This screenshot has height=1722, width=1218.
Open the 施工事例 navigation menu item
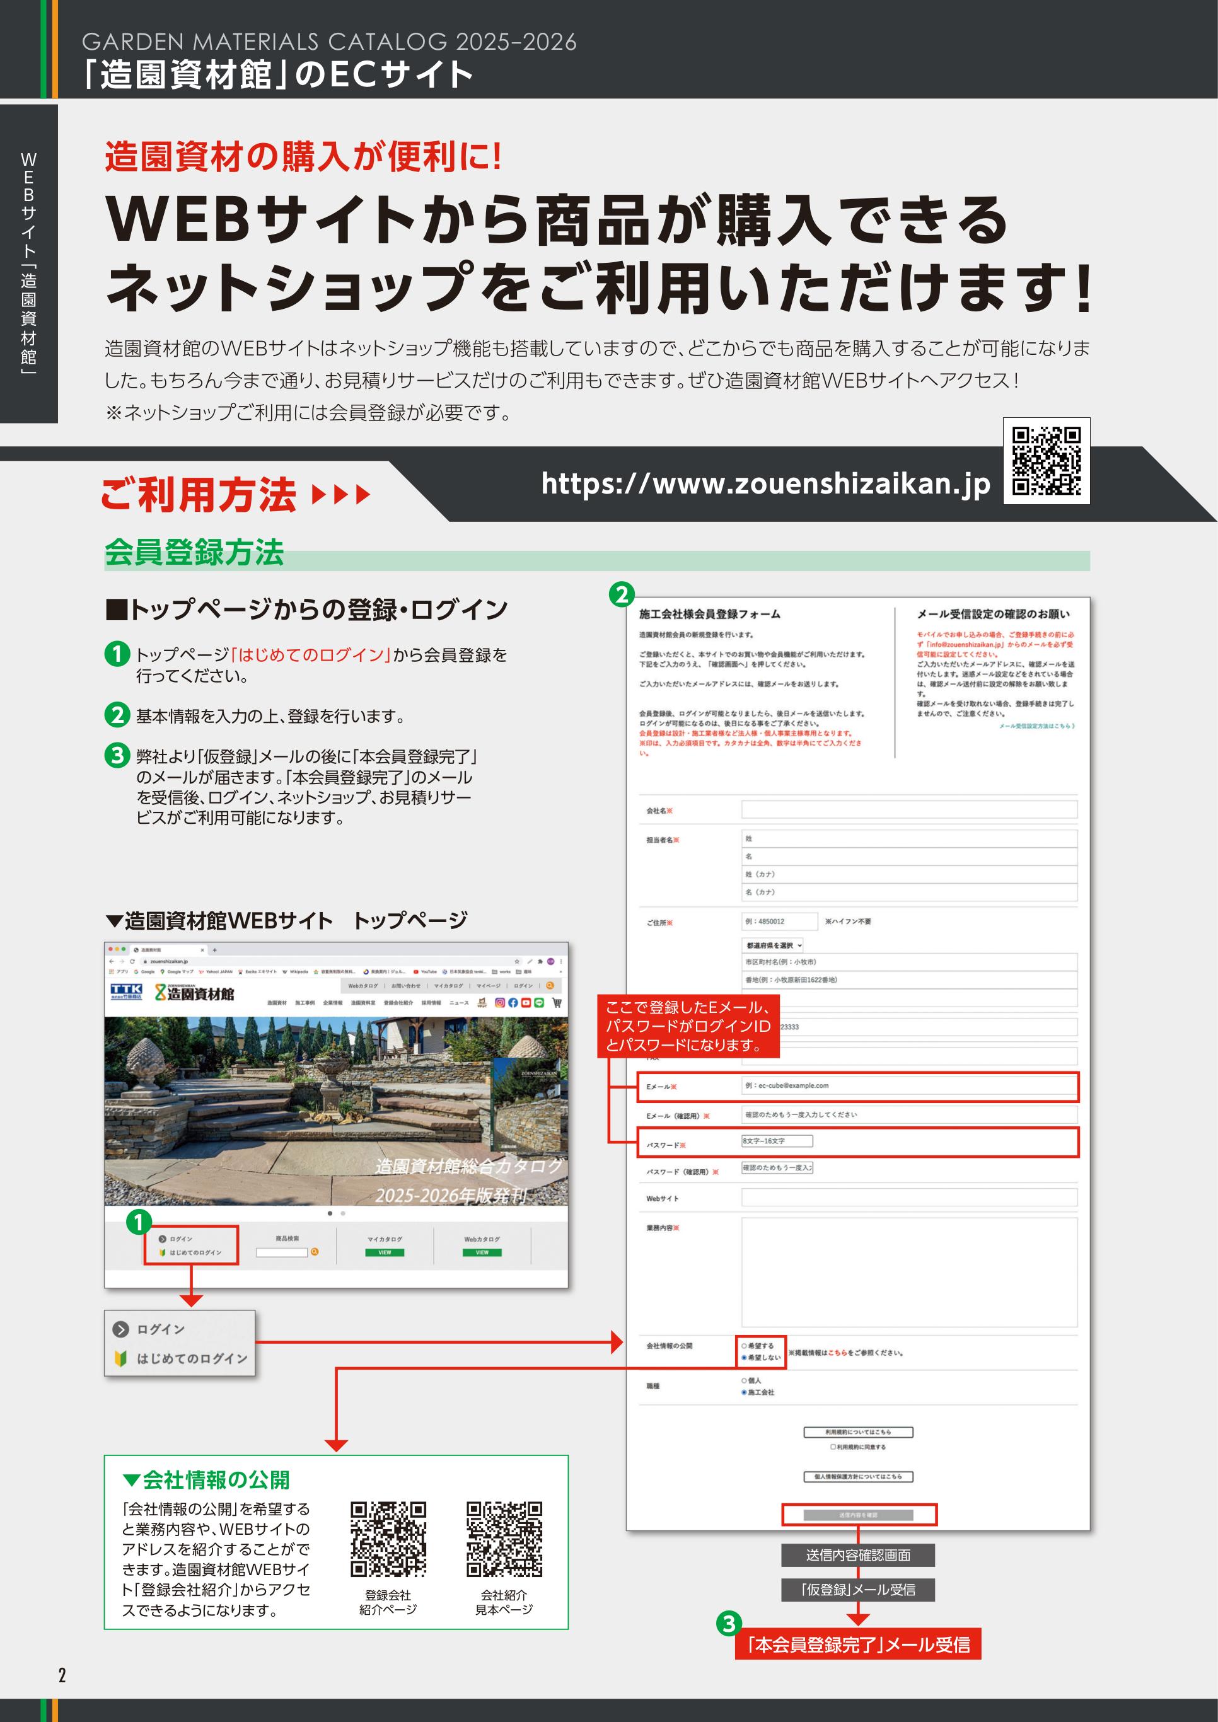[306, 1004]
